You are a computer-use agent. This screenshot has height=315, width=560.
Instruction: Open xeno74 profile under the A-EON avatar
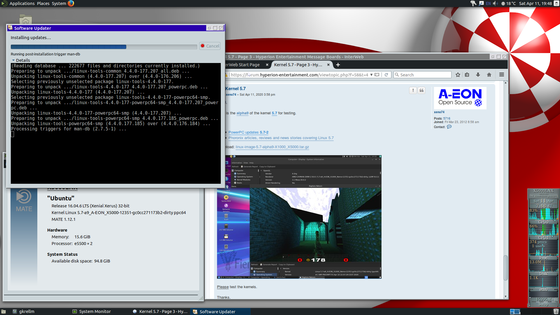439,112
